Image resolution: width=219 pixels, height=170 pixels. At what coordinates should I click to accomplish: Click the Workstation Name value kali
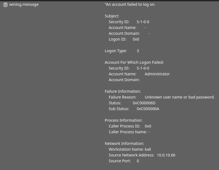[148, 149]
